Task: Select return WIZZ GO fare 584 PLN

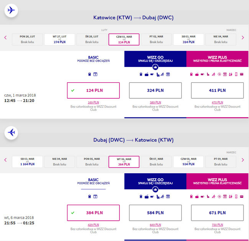Action: (155, 213)
